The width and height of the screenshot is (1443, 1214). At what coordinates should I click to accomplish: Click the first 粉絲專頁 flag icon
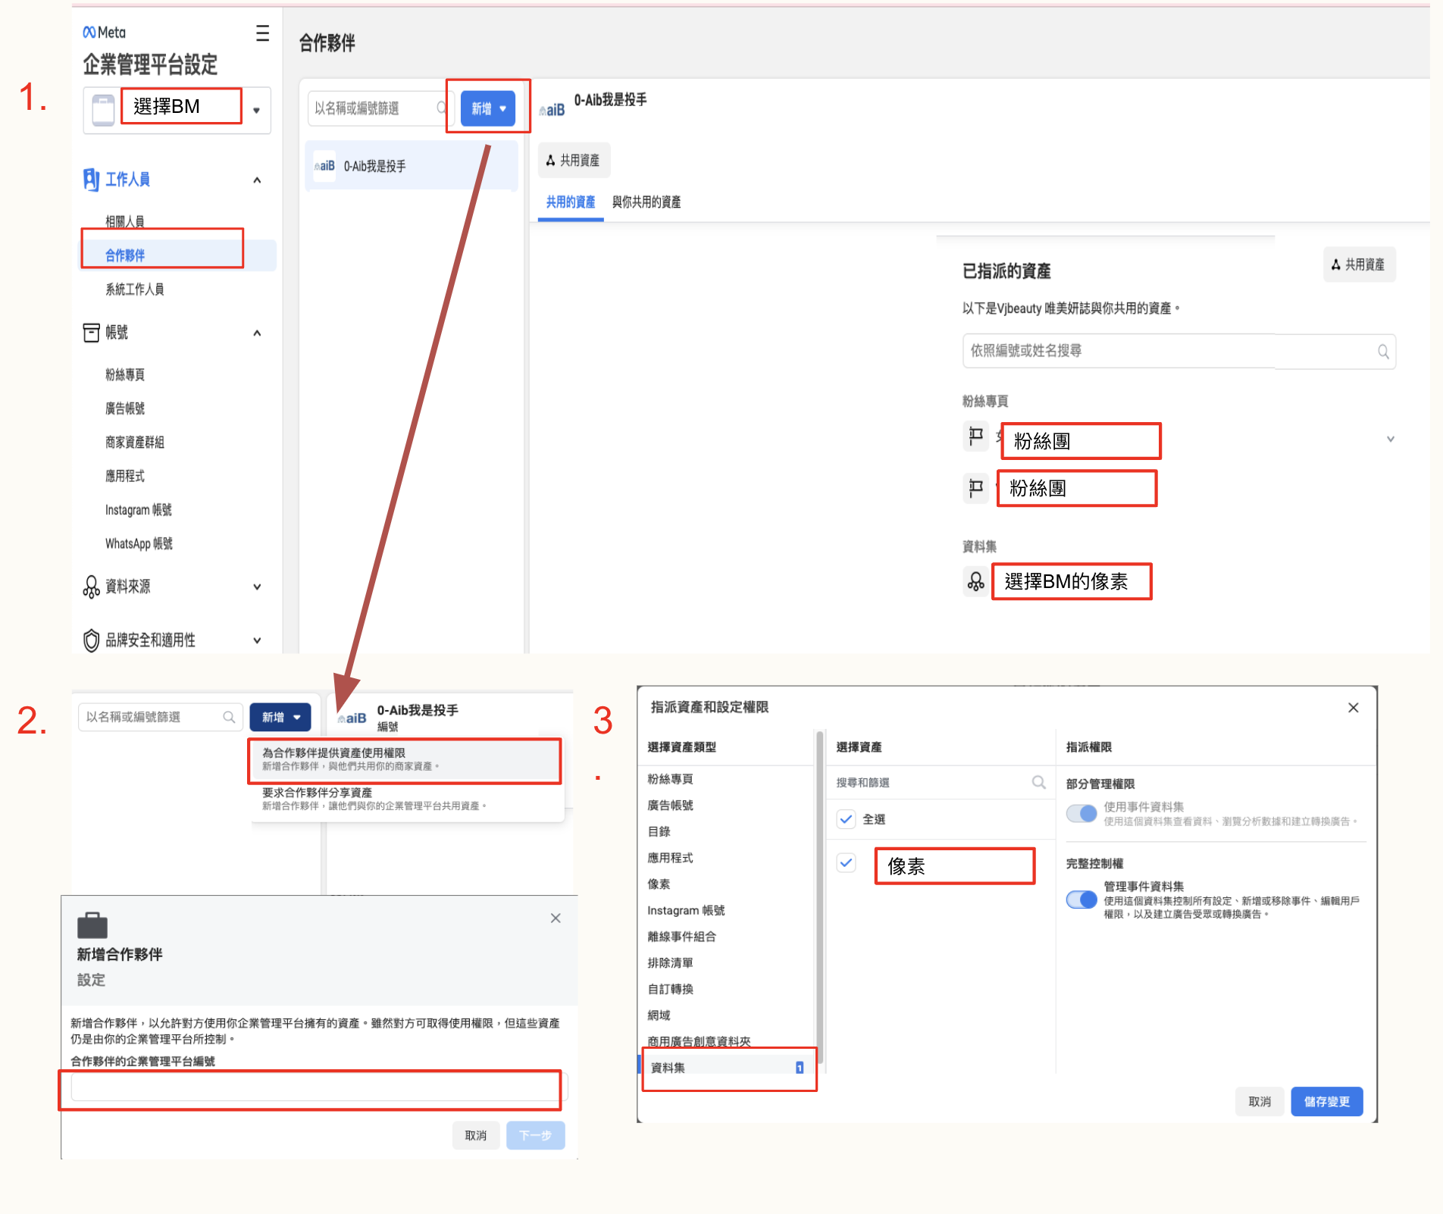tap(976, 436)
